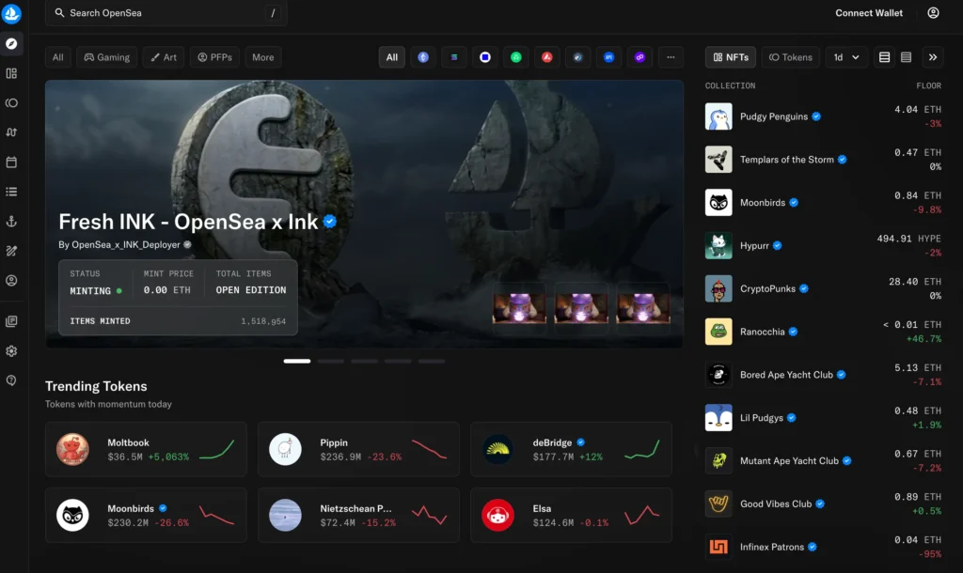Viewport: 963px width, 573px height.
Task: Open the account avatar icon at top right
Action: 933,13
